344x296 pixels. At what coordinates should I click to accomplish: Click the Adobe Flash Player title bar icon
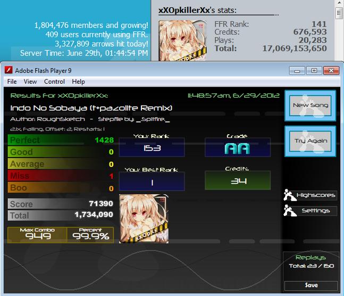pos(9,70)
